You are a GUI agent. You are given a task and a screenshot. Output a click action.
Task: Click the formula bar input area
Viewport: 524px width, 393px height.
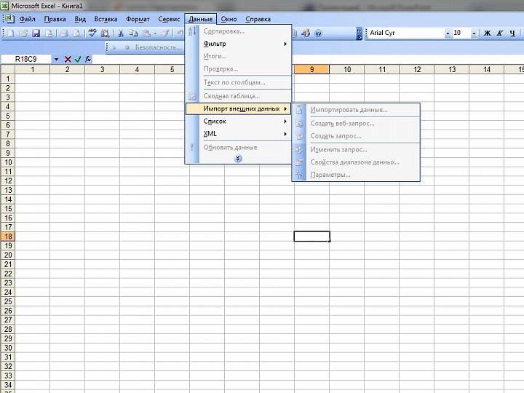pos(307,59)
